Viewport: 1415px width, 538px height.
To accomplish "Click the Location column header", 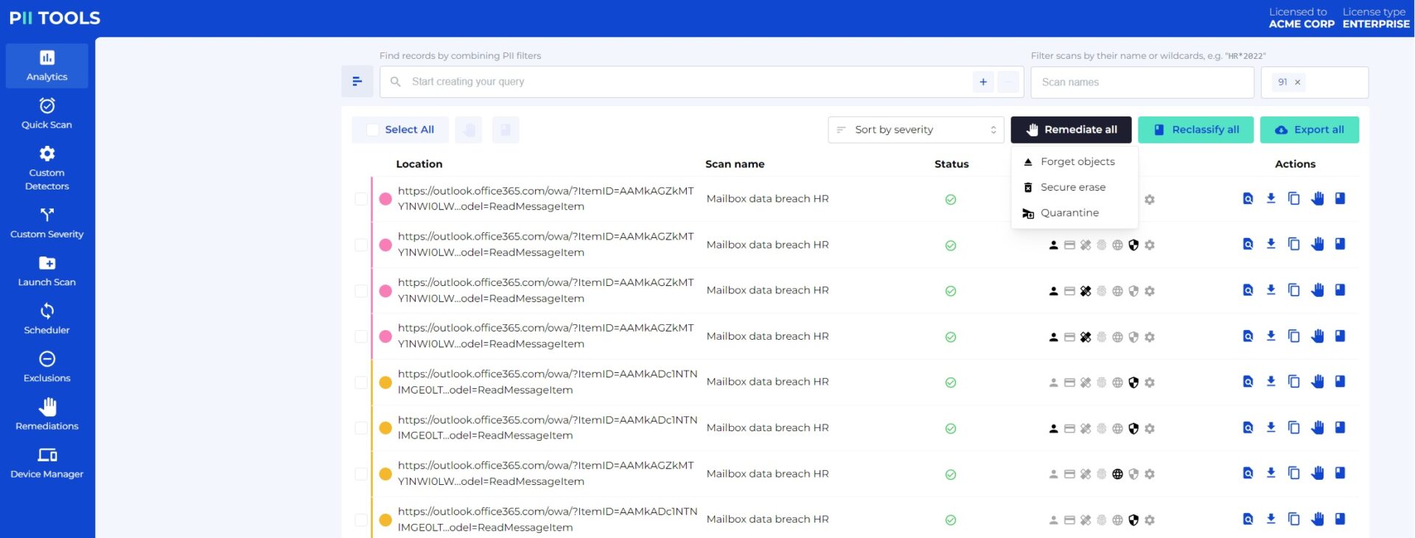I will coord(419,164).
